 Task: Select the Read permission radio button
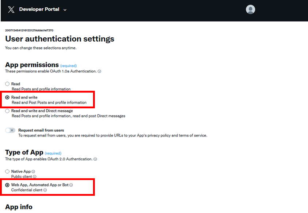(x=7, y=84)
